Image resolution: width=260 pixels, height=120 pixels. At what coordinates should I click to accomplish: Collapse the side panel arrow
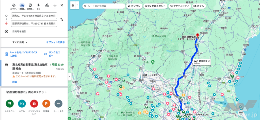70,76
